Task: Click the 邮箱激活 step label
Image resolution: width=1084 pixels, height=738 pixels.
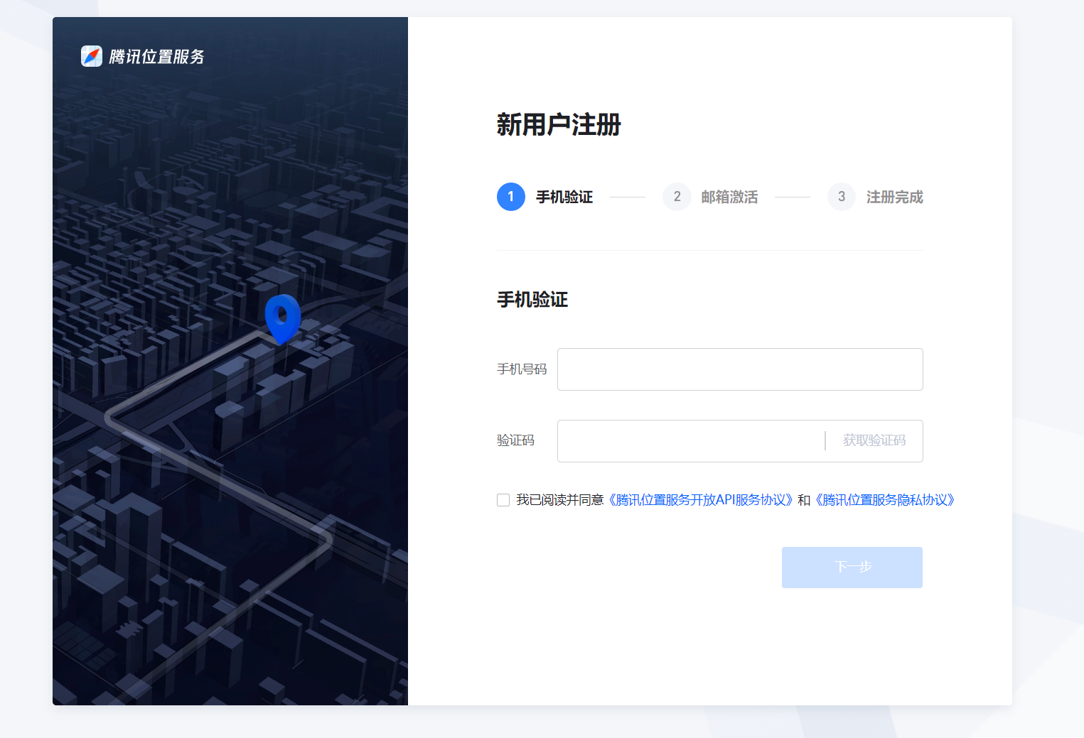Action: pyautogui.click(x=729, y=197)
